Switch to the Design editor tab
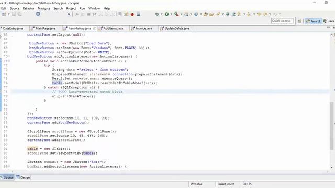 coord(23,178)
